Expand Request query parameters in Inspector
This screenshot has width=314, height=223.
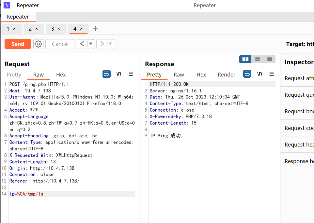coord(297,95)
